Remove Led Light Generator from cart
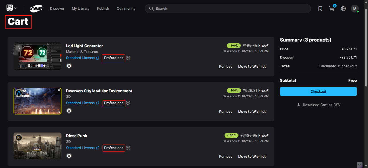 click(226, 67)
